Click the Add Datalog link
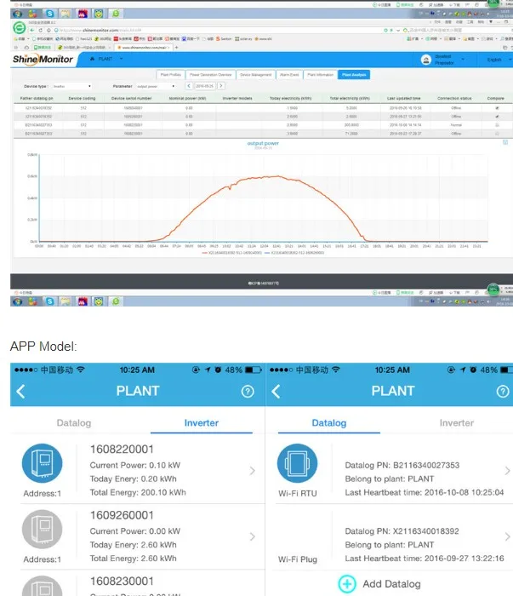Image resolution: width=513 pixels, height=596 pixels. [x=391, y=584]
